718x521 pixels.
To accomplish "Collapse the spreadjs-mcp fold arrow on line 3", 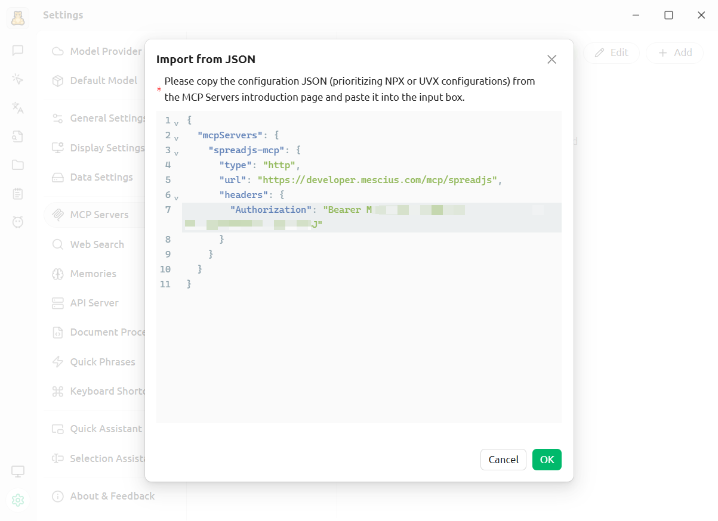I will [x=177, y=153].
